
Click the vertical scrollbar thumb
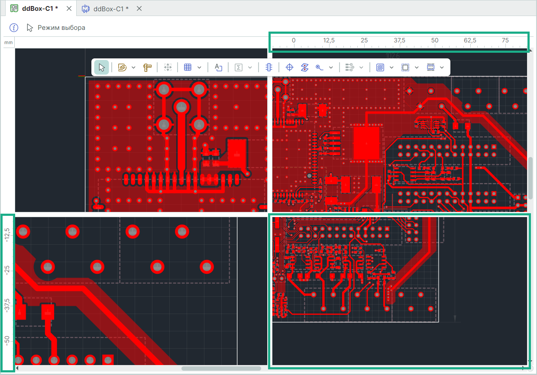531,177
